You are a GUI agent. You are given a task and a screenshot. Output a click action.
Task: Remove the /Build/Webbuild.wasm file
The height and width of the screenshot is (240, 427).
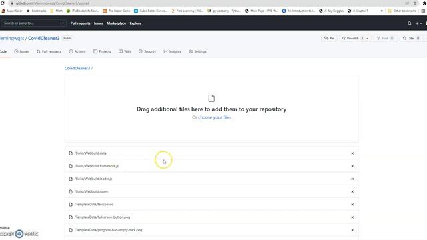pos(352,191)
